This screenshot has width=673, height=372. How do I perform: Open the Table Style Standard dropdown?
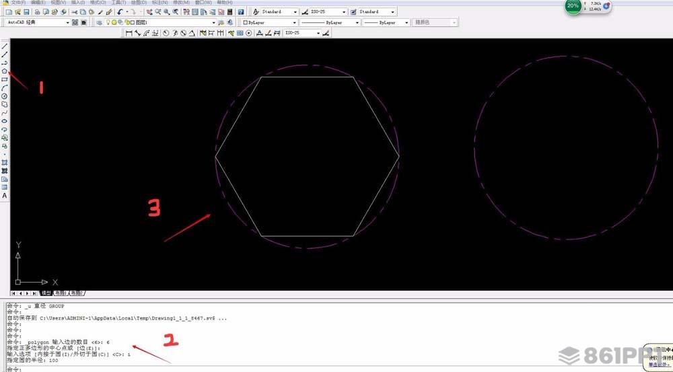pos(378,12)
